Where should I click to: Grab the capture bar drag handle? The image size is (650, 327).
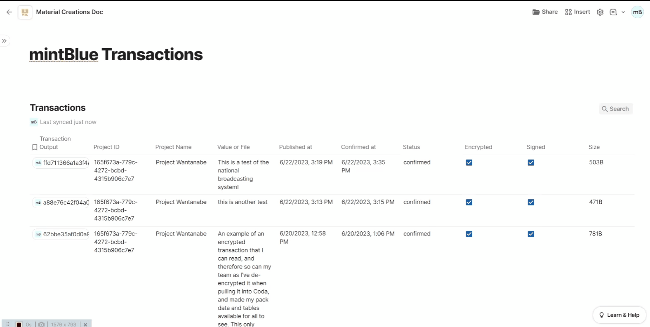pyautogui.click(x=8, y=325)
